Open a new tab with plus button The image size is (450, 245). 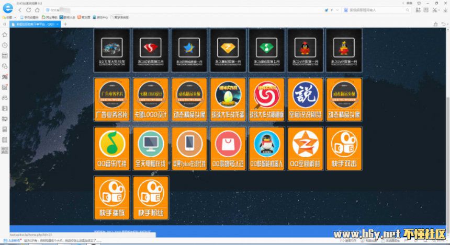[x=65, y=24]
